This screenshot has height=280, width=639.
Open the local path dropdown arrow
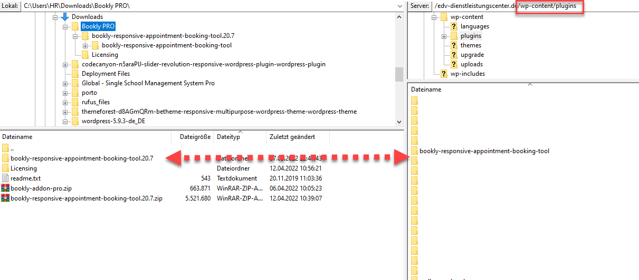pyautogui.click(x=399, y=6)
